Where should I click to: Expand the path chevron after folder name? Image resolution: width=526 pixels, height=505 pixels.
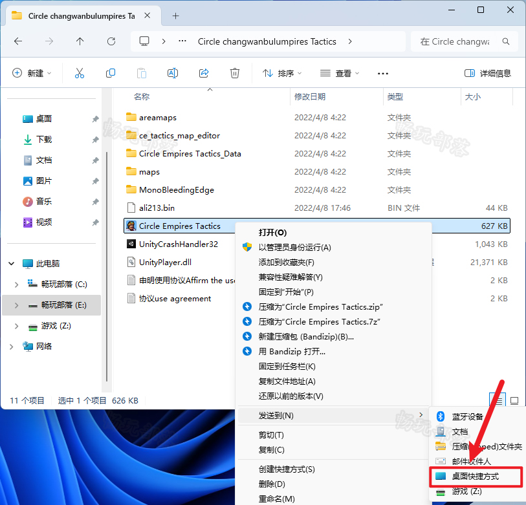[350, 41]
